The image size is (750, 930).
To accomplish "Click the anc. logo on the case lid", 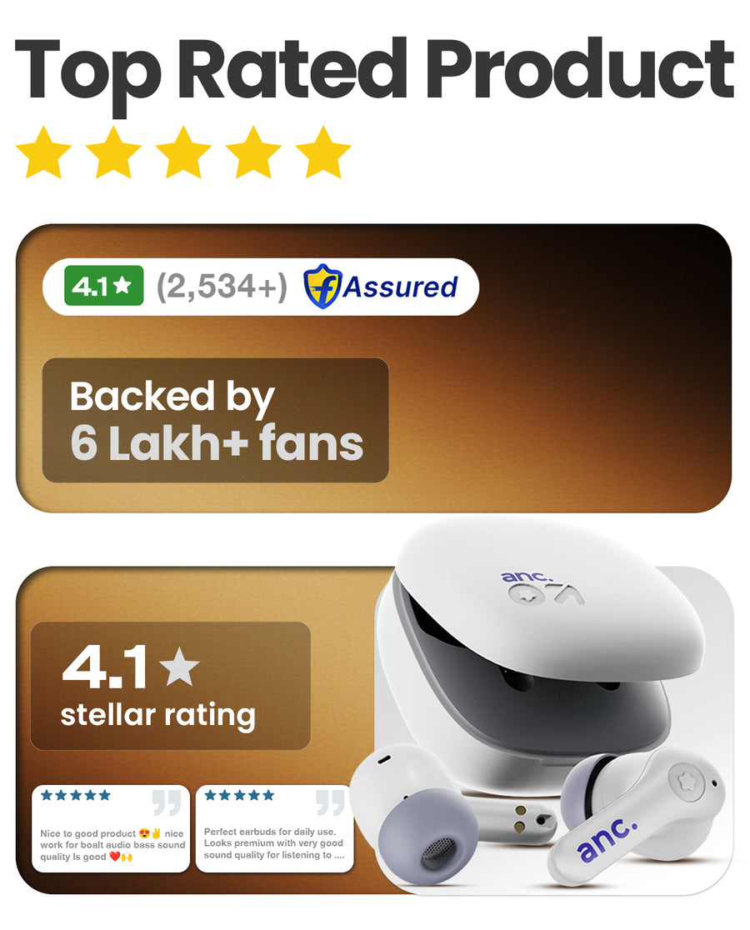I will [527, 577].
